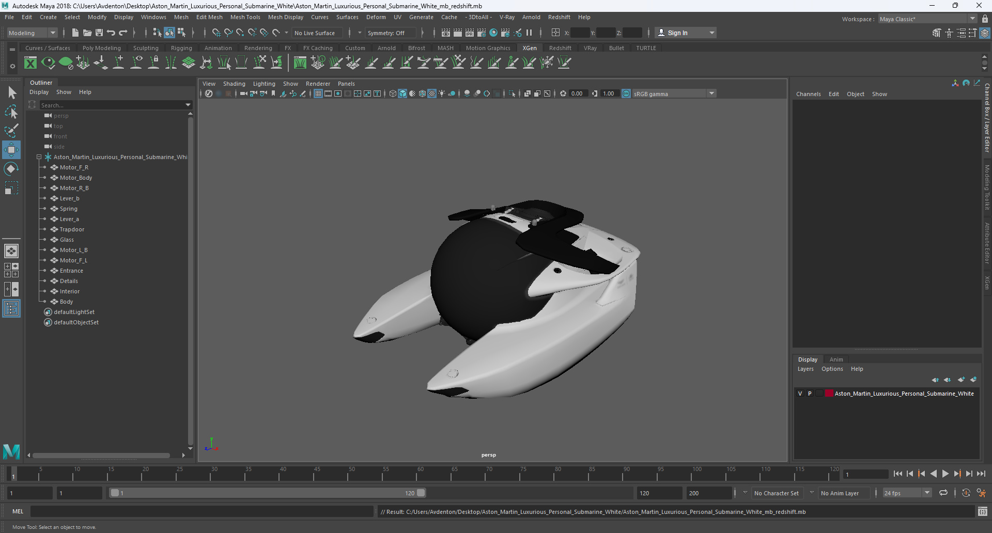Switch to the Poly Modeling shelf tab
The height and width of the screenshot is (533, 992).
102,48
